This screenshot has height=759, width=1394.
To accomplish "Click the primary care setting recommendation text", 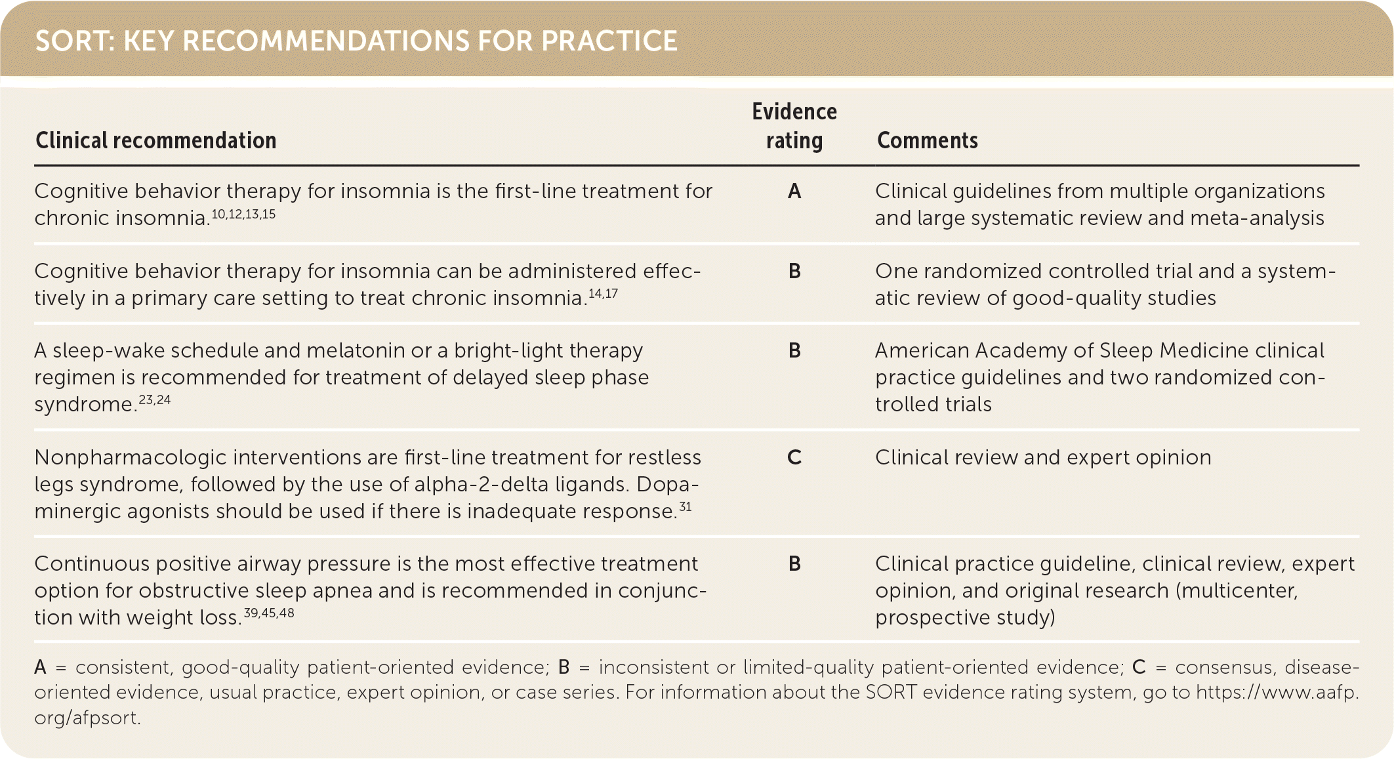I will pos(367,284).
